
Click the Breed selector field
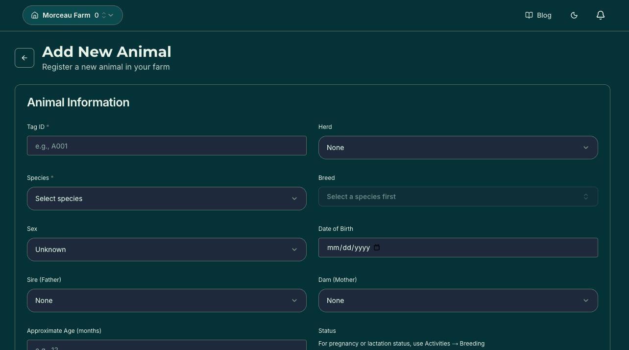coord(458,197)
